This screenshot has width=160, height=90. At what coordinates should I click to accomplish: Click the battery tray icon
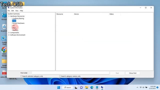pyautogui.click(x=146, y=87)
